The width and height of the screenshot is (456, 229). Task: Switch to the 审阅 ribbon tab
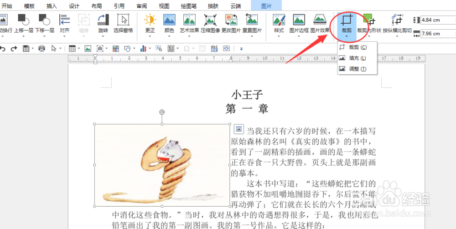[x=142, y=6]
